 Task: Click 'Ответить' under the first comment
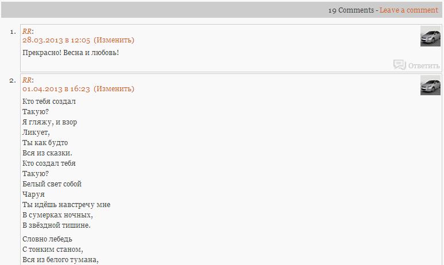tap(424, 65)
